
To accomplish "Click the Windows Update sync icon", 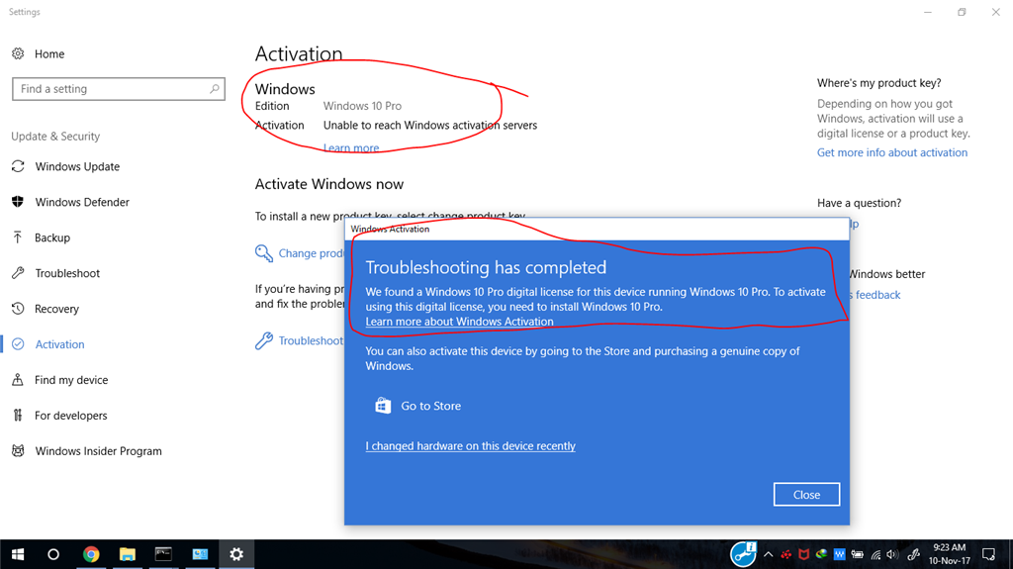I will coord(18,166).
